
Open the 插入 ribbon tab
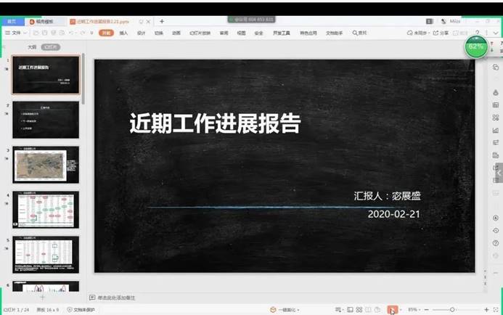pos(123,33)
